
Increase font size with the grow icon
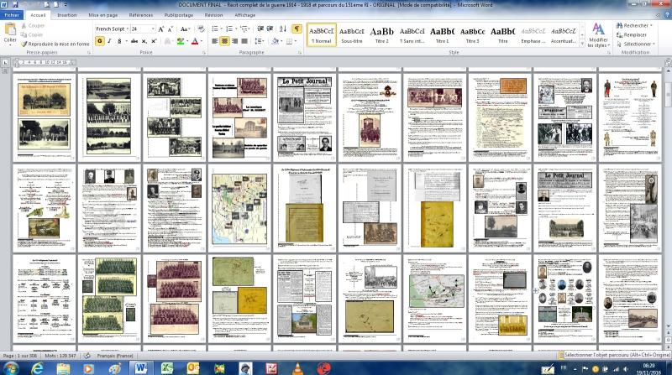(161, 29)
